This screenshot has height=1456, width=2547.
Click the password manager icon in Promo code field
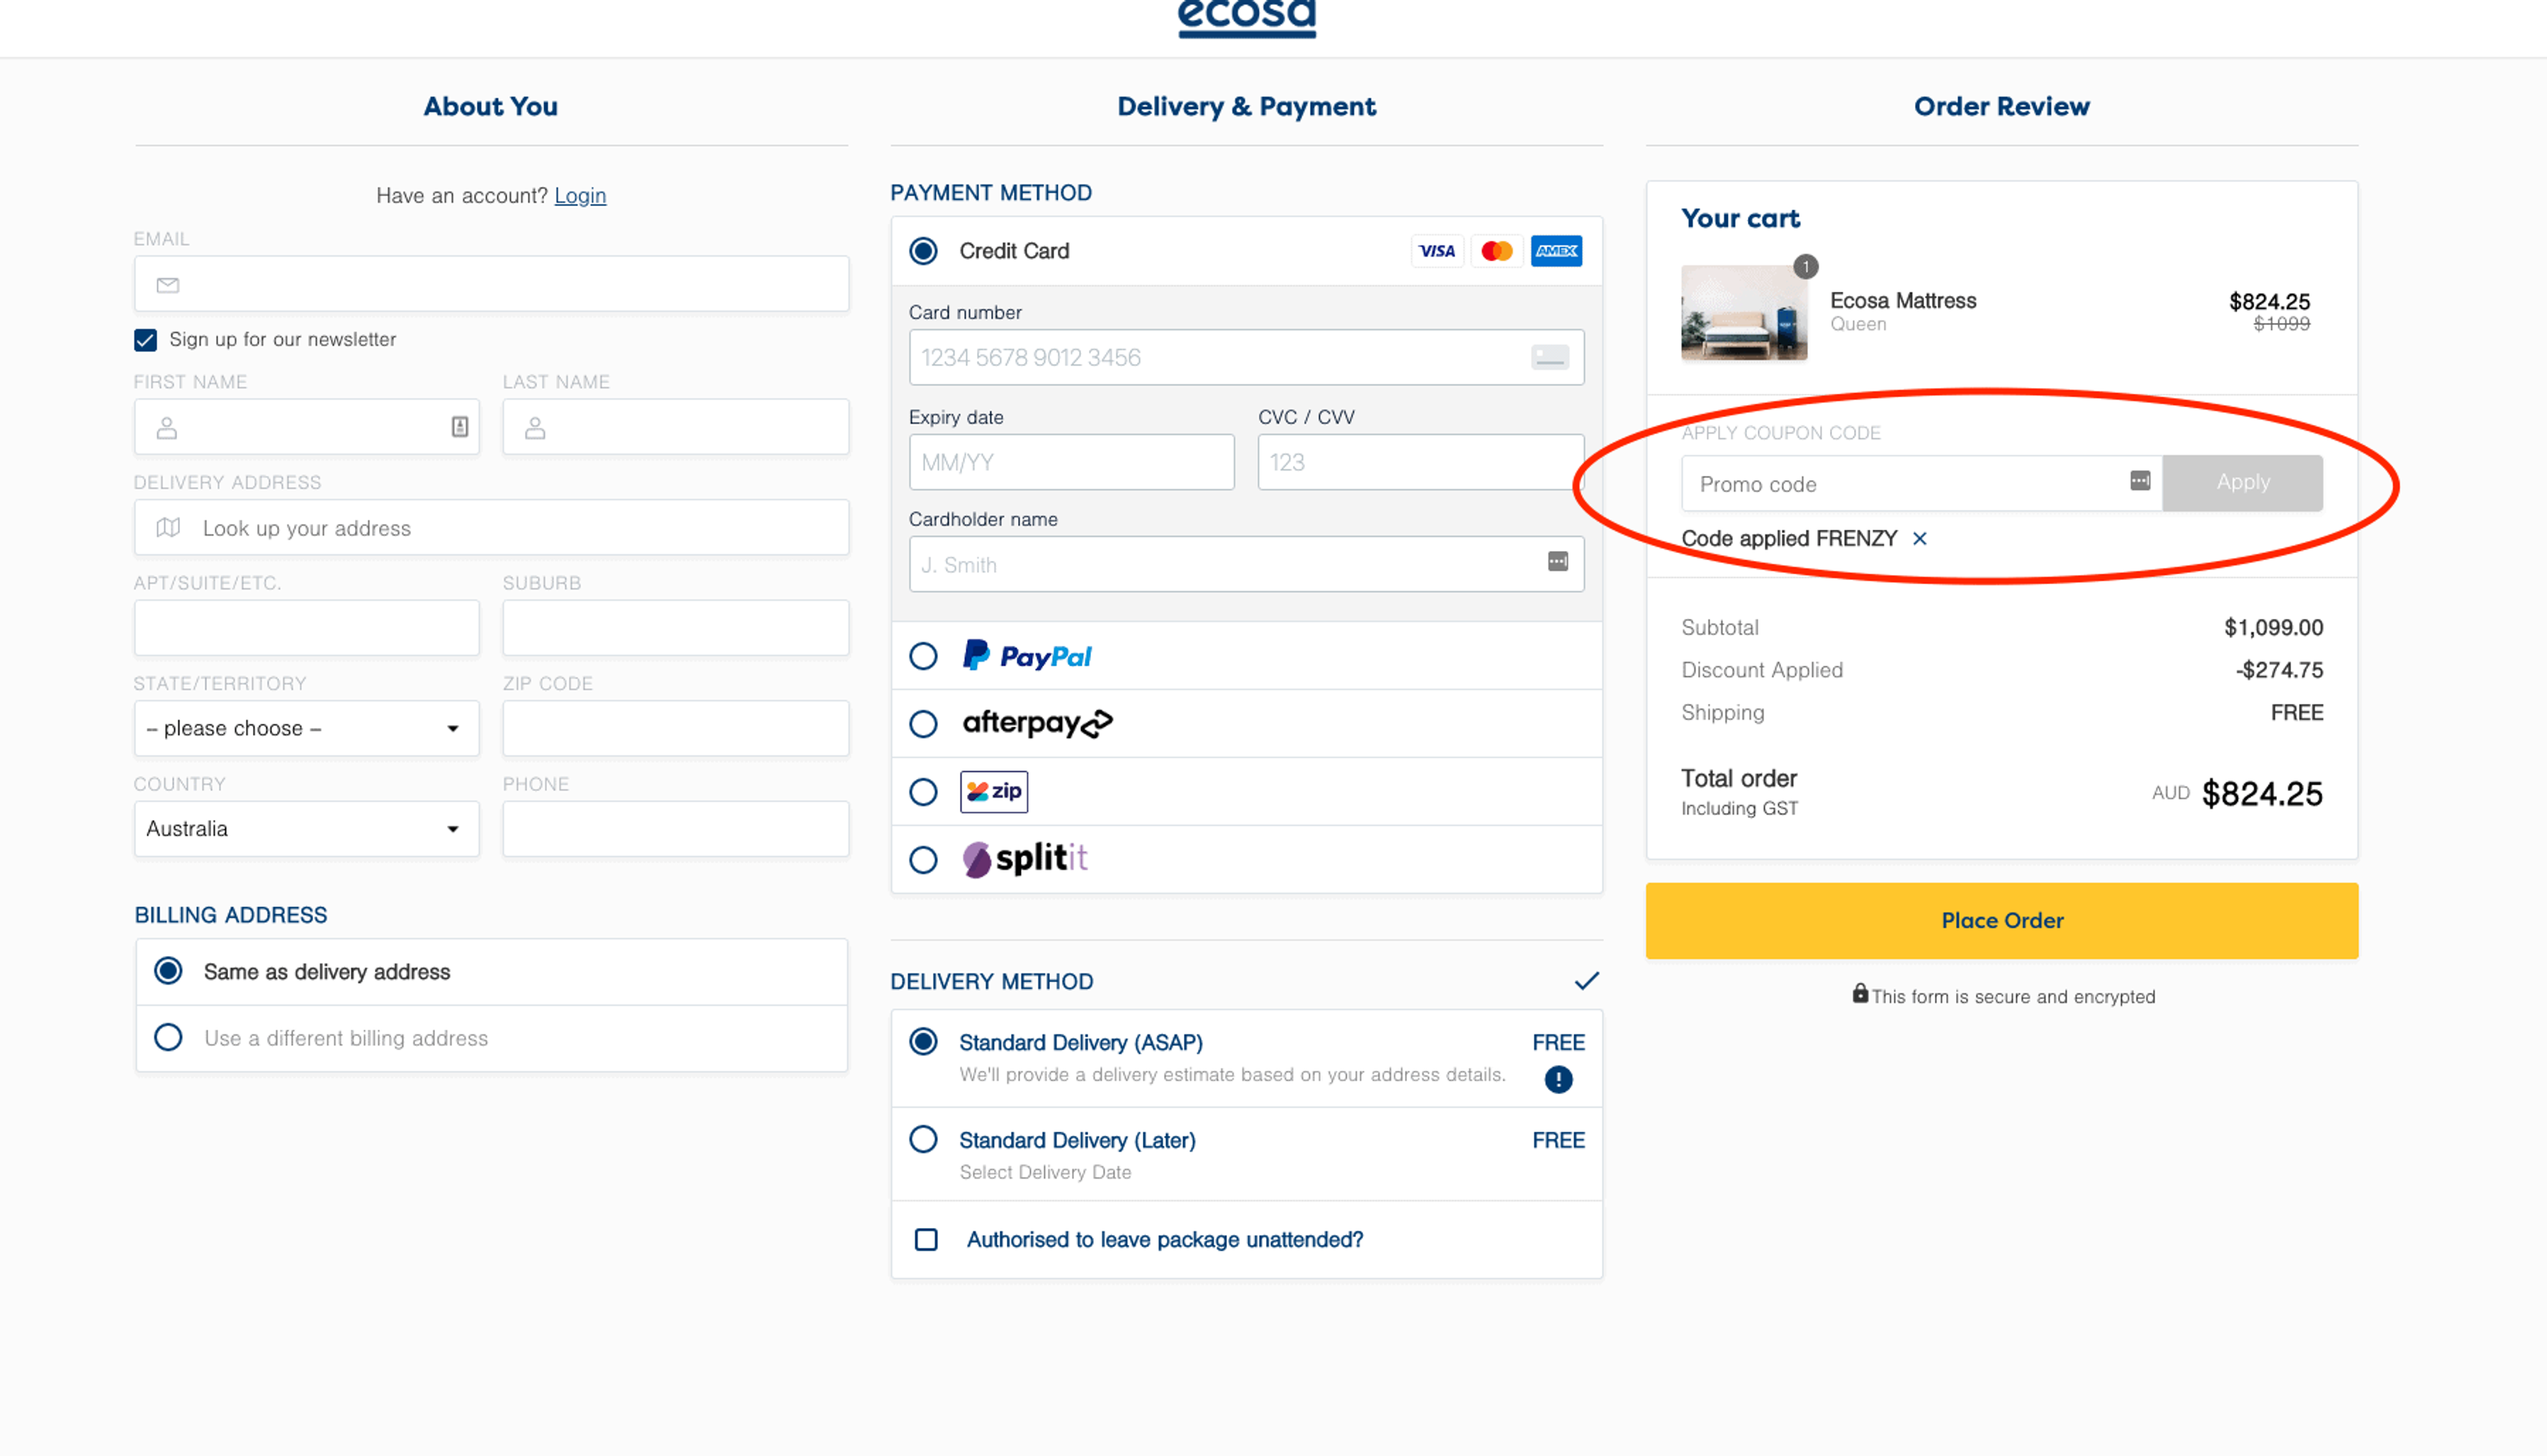[x=2140, y=481]
